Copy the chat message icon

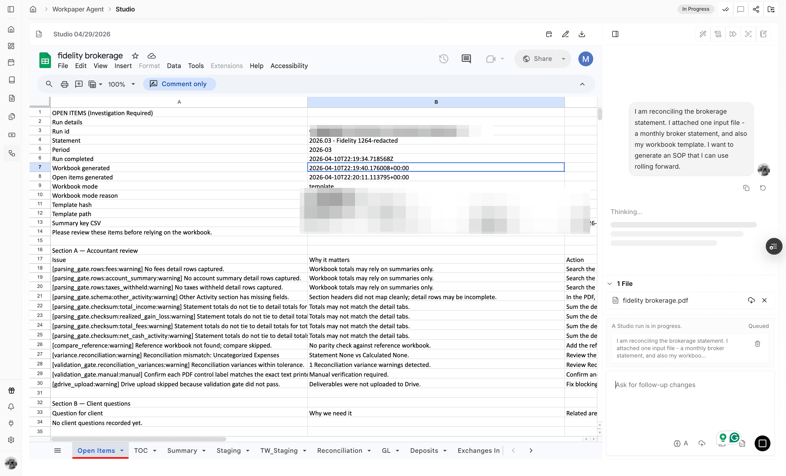pos(746,188)
